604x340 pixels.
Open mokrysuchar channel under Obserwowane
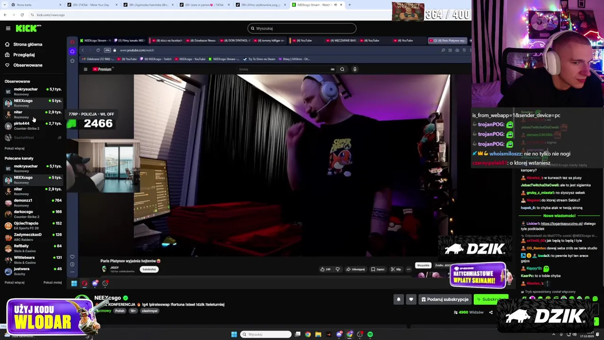(33, 91)
